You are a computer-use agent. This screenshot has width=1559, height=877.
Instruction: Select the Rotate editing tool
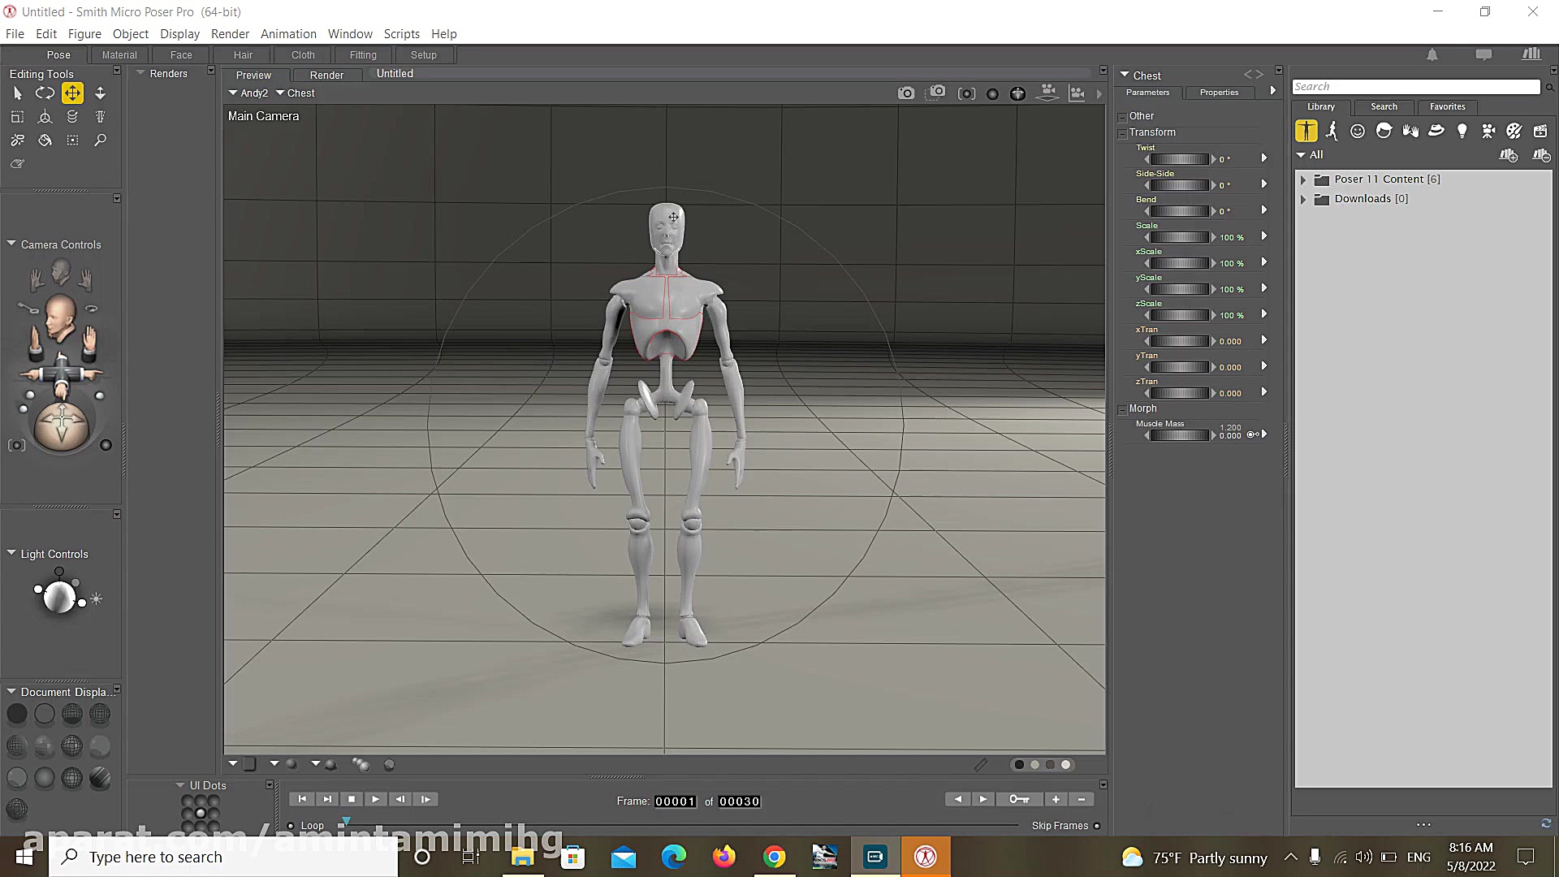pos(45,93)
